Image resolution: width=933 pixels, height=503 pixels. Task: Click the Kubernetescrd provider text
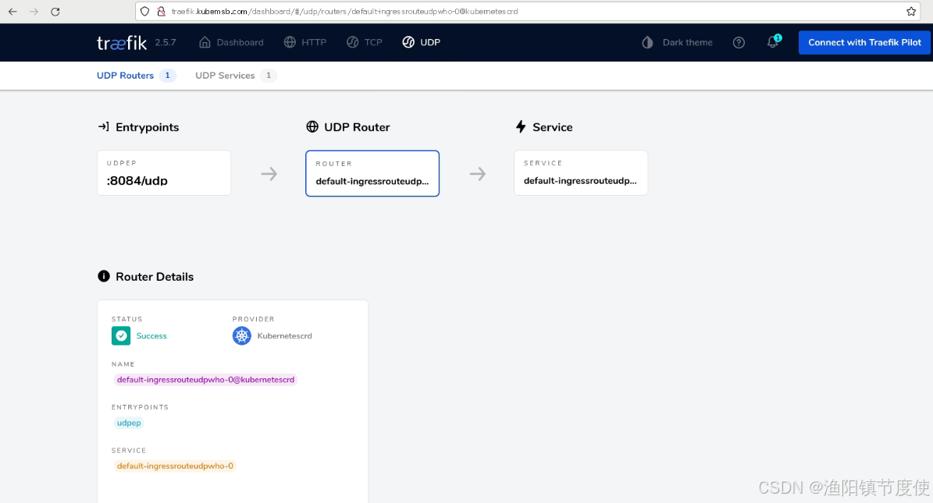point(284,336)
